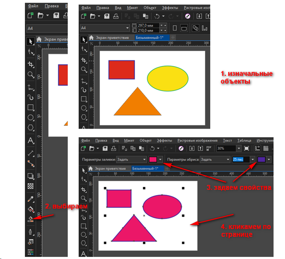Set landscape orientation in top screenshot property bar
The height and width of the screenshot is (259, 285).
[x=184, y=28]
